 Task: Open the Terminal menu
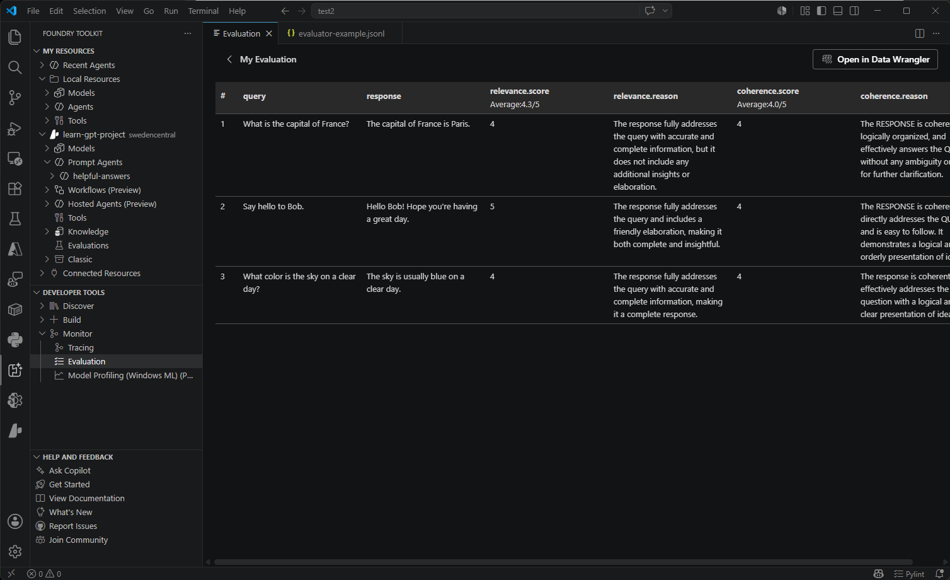203,11
